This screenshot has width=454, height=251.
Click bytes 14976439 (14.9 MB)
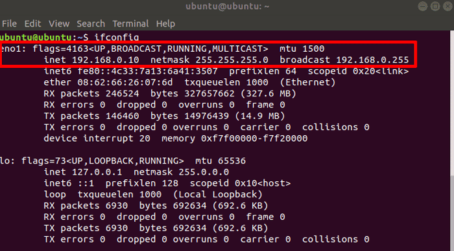[x=217, y=116]
